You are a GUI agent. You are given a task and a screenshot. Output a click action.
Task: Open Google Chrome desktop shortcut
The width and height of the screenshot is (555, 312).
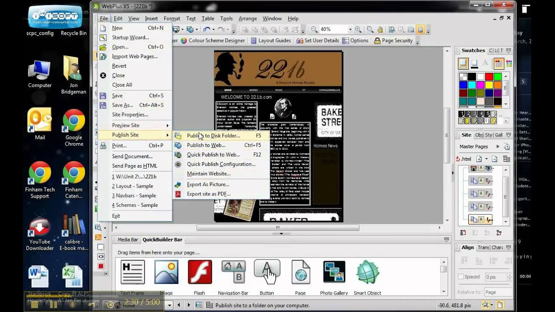point(74,128)
